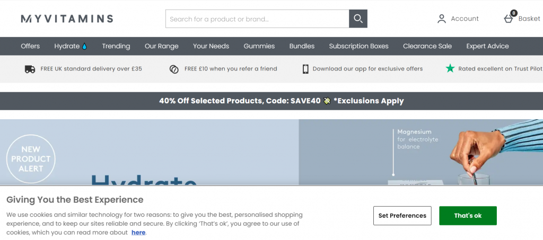Go to Clearance Sale section
Viewport: 543px width, 240px height.
pos(427,46)
